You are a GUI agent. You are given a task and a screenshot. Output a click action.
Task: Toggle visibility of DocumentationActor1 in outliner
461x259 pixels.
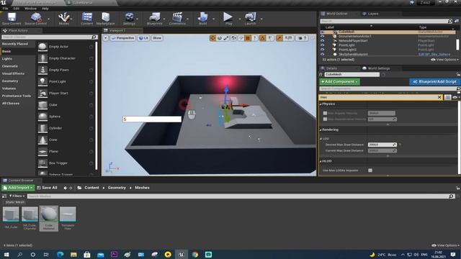323,37
